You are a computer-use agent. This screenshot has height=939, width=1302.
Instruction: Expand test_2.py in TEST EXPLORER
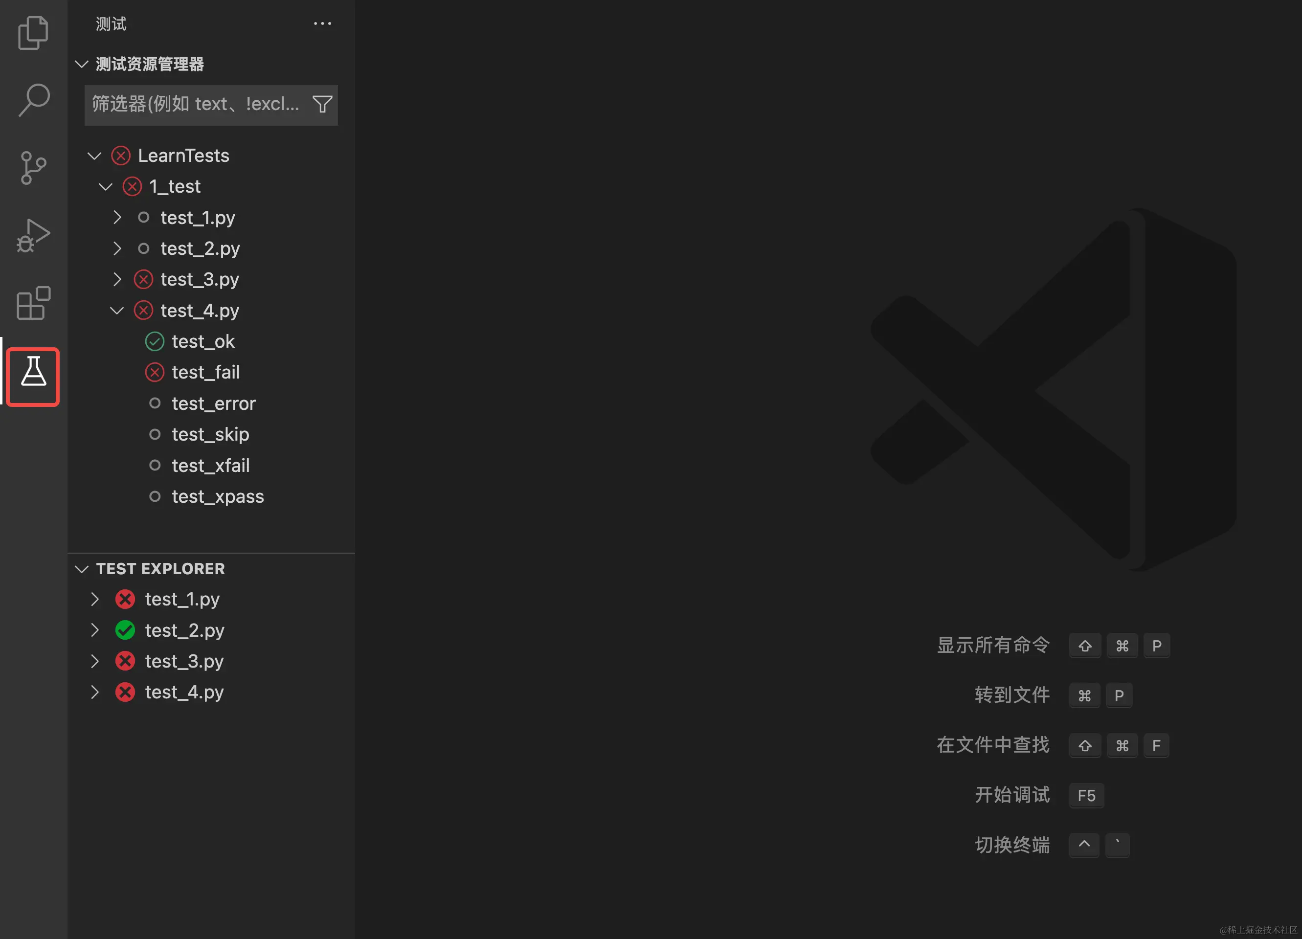coord(95,630)
